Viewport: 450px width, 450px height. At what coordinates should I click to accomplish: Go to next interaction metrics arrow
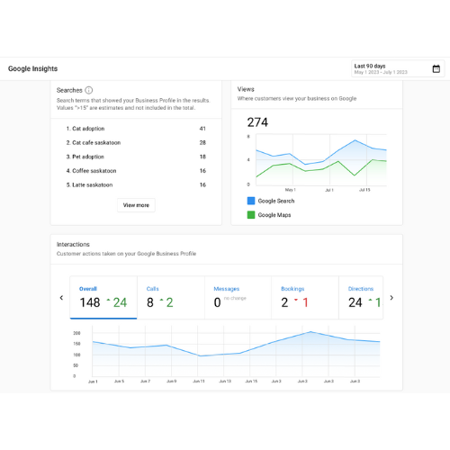point(391,298)
